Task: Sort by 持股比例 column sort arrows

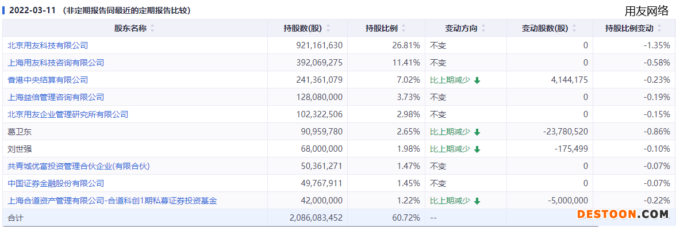Action: [x=404, y=28]
